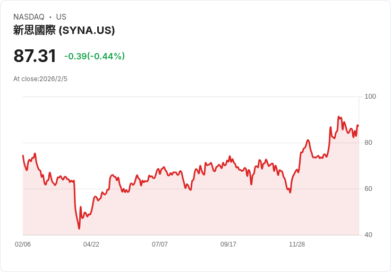This screenshot has height=272, width=391.
Task: Select the 07/07 date on the x-axis
Action: coord(160,244)
